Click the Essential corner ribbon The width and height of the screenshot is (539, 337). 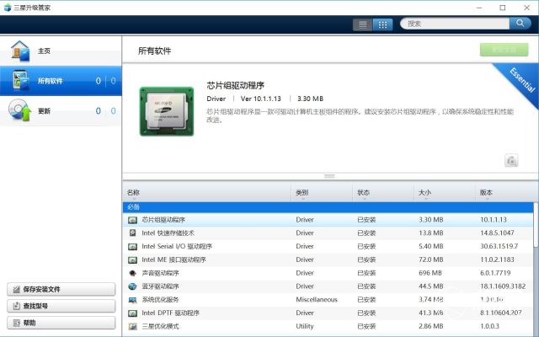pos(522,80)
